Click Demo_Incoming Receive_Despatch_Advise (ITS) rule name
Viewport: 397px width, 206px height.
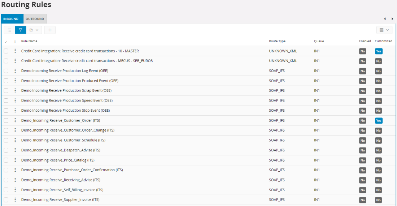[61, 150]
